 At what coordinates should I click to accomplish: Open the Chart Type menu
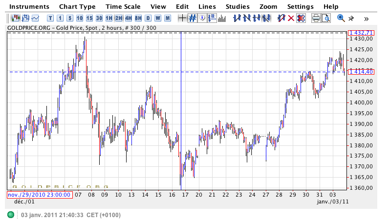[x=77, y=7]
